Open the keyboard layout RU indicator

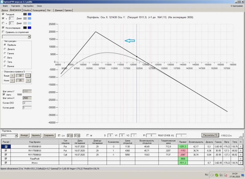(x=206, y=175)
